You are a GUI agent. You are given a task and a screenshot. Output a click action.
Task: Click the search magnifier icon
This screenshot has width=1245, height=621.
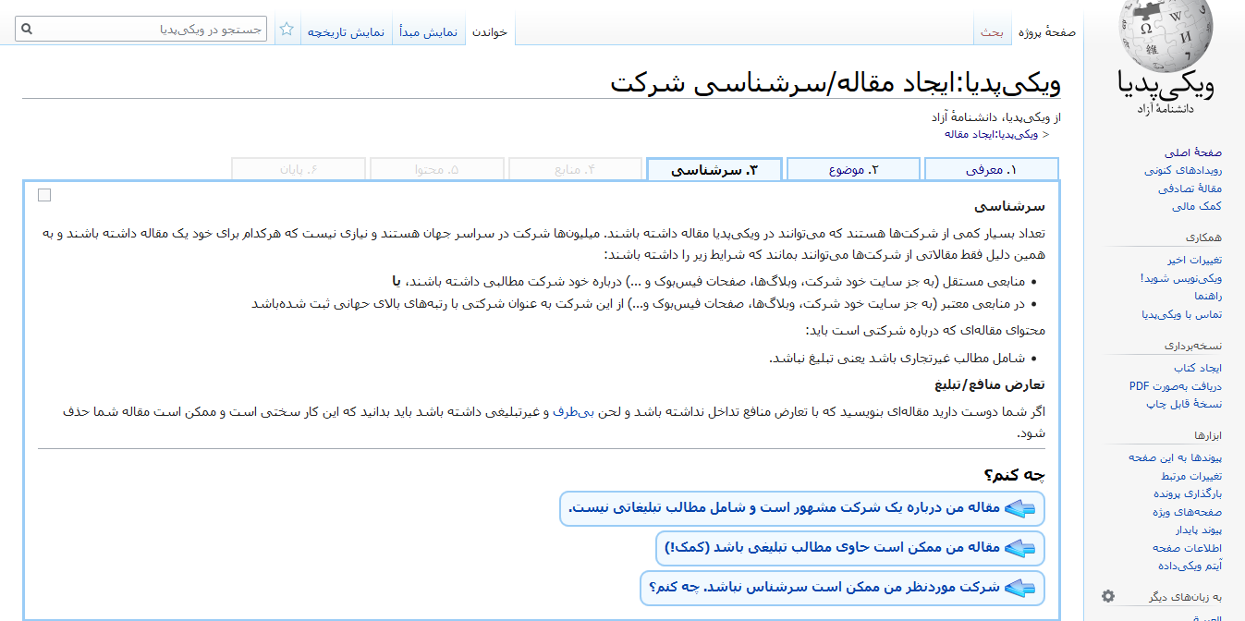[x=27, y=30]
